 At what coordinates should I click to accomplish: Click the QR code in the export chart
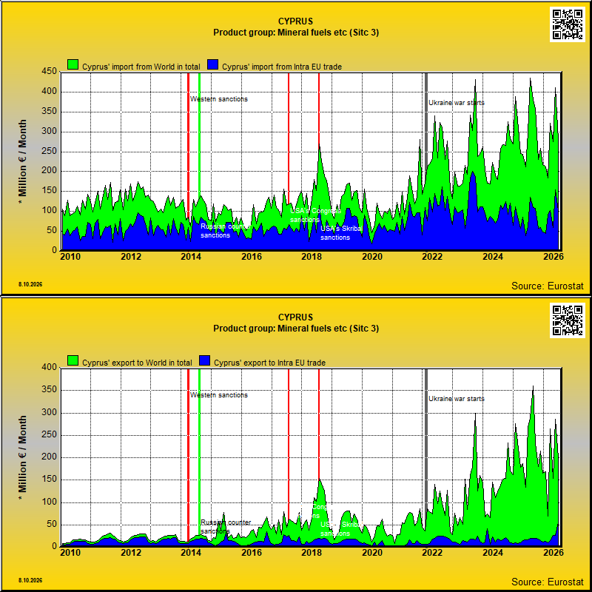[568, 320]
